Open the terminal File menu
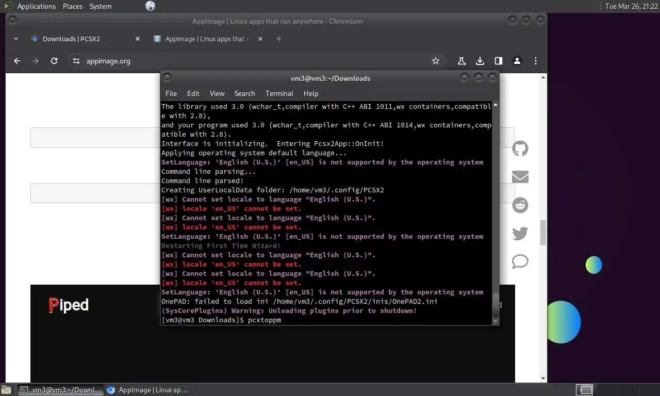 pos(171,93)
